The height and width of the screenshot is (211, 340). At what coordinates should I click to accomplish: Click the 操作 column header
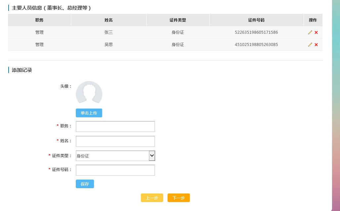click(313, 20)
